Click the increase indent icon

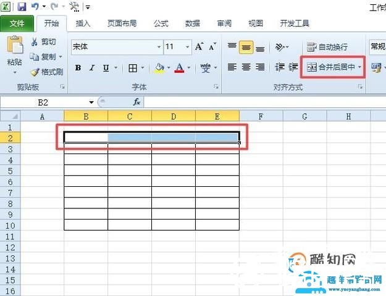293,67
